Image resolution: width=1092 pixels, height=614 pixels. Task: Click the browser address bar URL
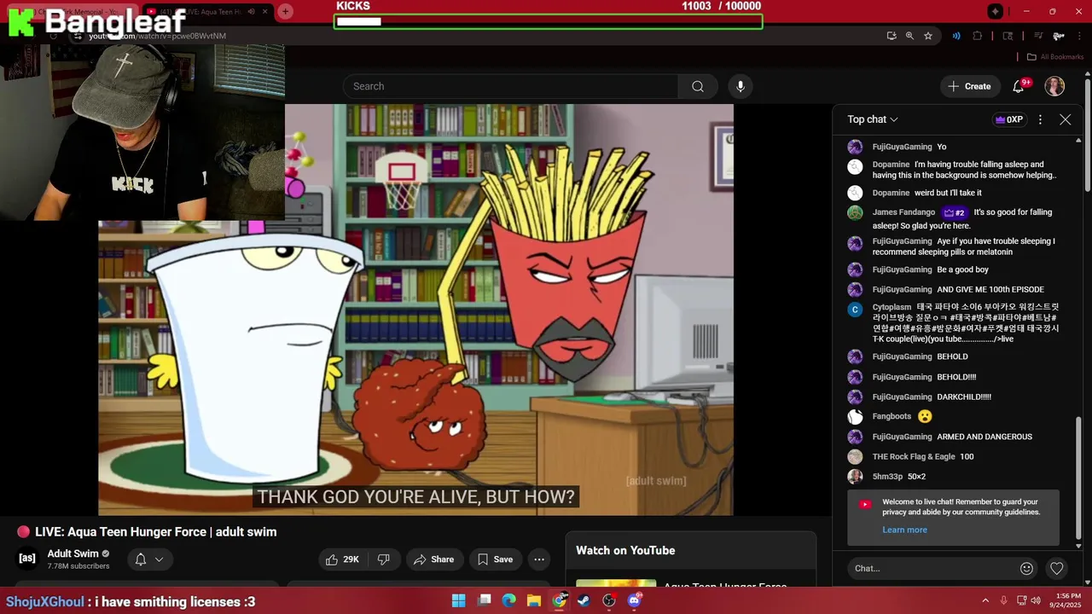(158, 36)
